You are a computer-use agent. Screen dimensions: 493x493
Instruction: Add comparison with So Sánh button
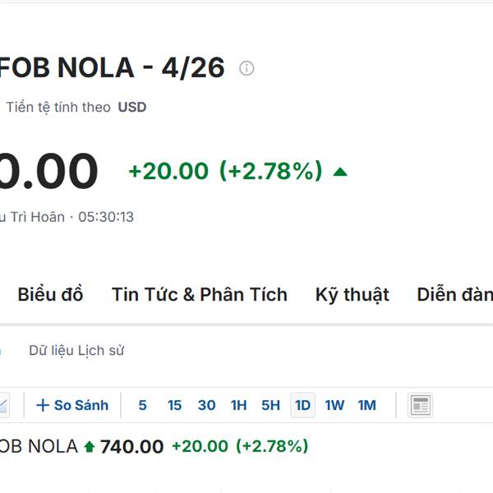pos(72,405)
